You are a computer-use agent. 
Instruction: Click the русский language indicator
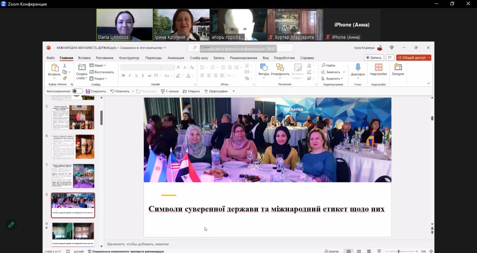(79, 251)
